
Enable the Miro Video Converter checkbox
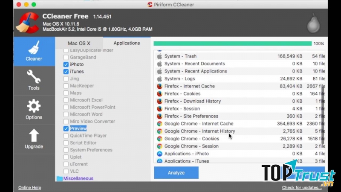66,122
